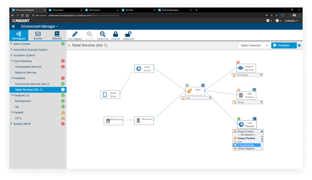The height and width of the screenshot is (180, 312).
Task: Click the red status icon for Hybrid Banking
Action: [x=63, y=61]
